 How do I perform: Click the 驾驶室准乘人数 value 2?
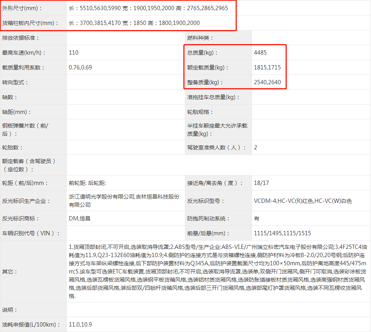(256, 147)
